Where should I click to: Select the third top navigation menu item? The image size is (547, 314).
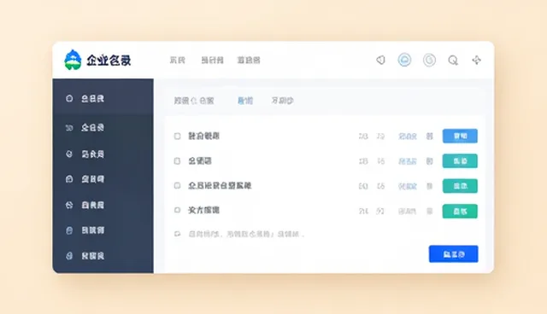(x=249, y=61)
